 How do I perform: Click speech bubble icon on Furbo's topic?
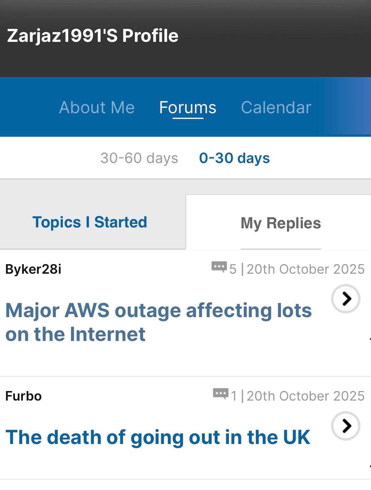point(220,394)
